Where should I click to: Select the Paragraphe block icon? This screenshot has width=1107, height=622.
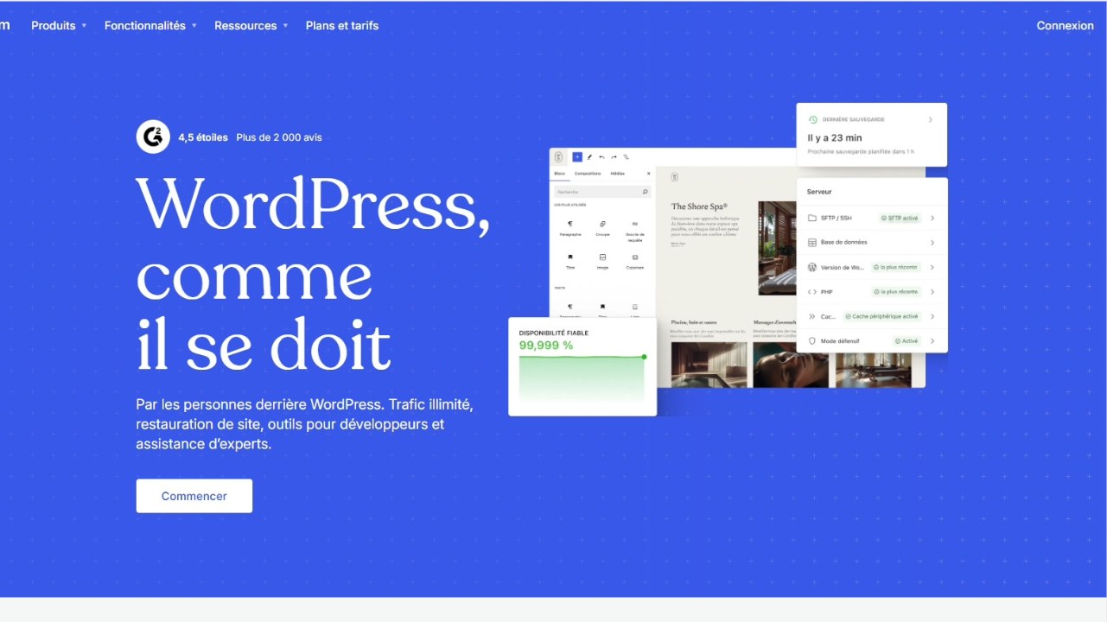(571, 224)
